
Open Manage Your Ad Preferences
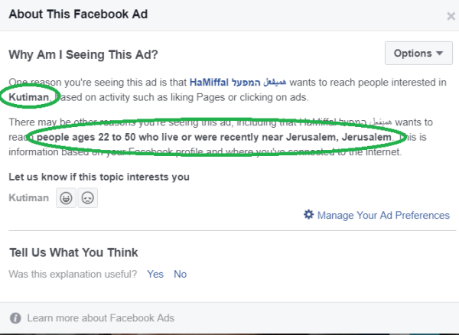pyautogui.click(x=382, y=215)
